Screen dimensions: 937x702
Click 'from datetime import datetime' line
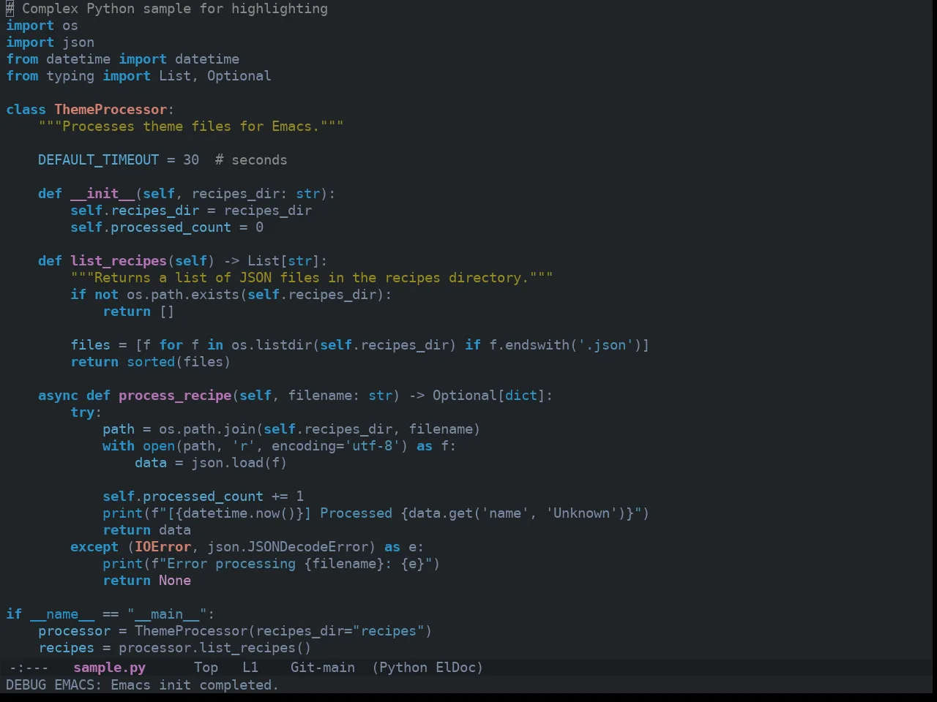[122, 59]
